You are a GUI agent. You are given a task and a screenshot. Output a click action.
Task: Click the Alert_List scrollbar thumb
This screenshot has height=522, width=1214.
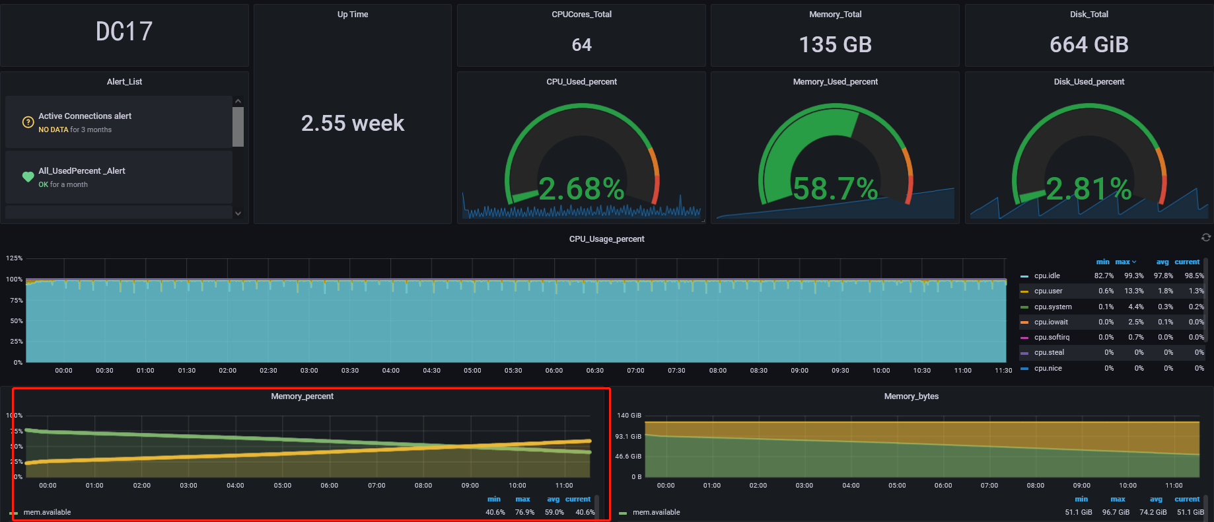238,126
